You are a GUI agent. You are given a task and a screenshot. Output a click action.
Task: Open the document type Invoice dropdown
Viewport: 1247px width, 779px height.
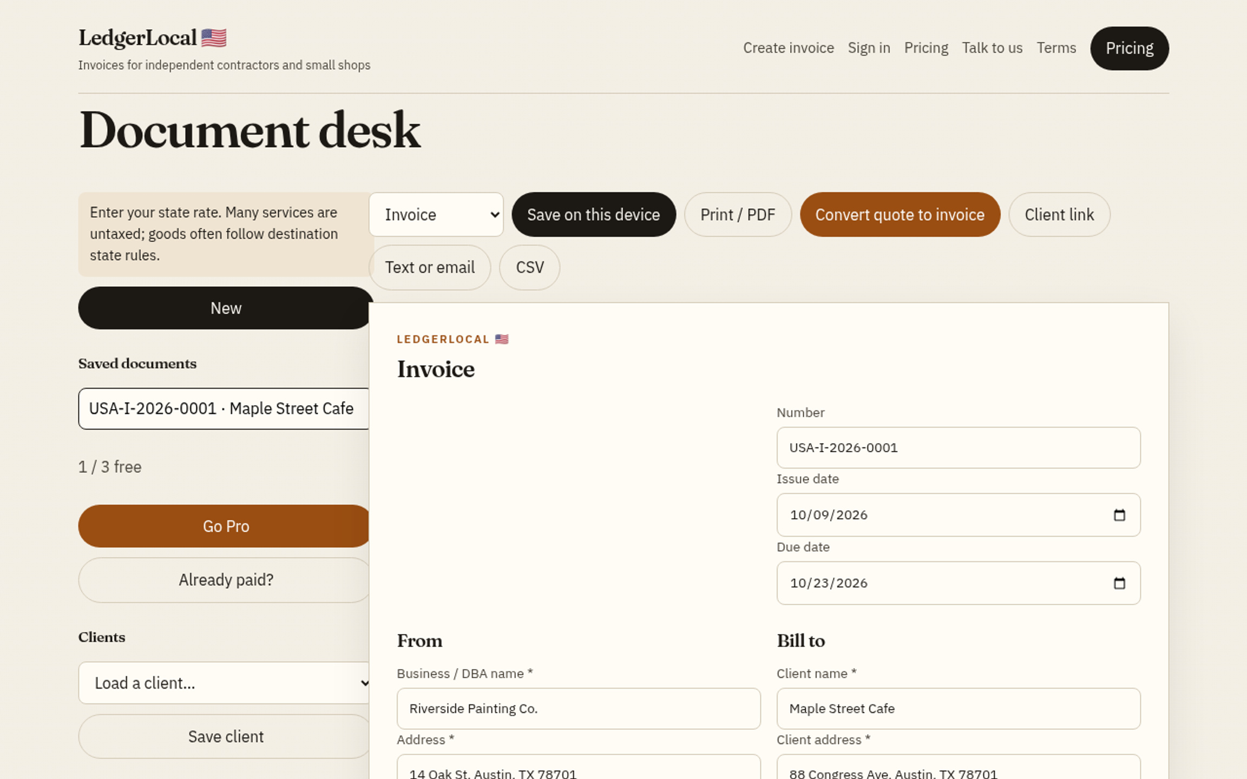(x=436, y=215)
